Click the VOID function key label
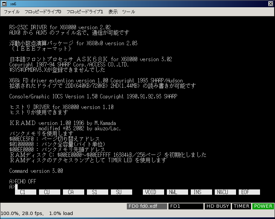 [153, 192]
